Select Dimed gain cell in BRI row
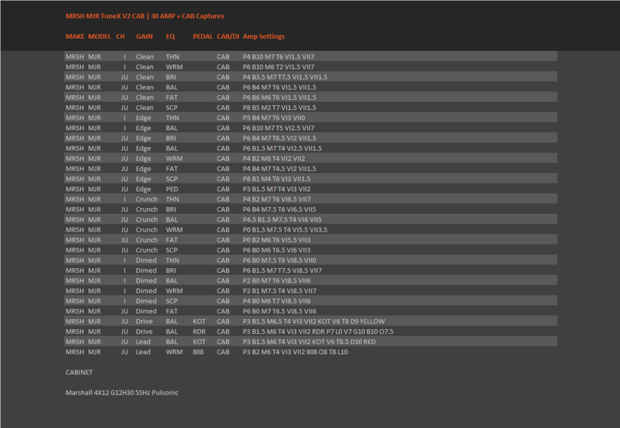Screen dimensions: 620x428 [x=147, y=271]
